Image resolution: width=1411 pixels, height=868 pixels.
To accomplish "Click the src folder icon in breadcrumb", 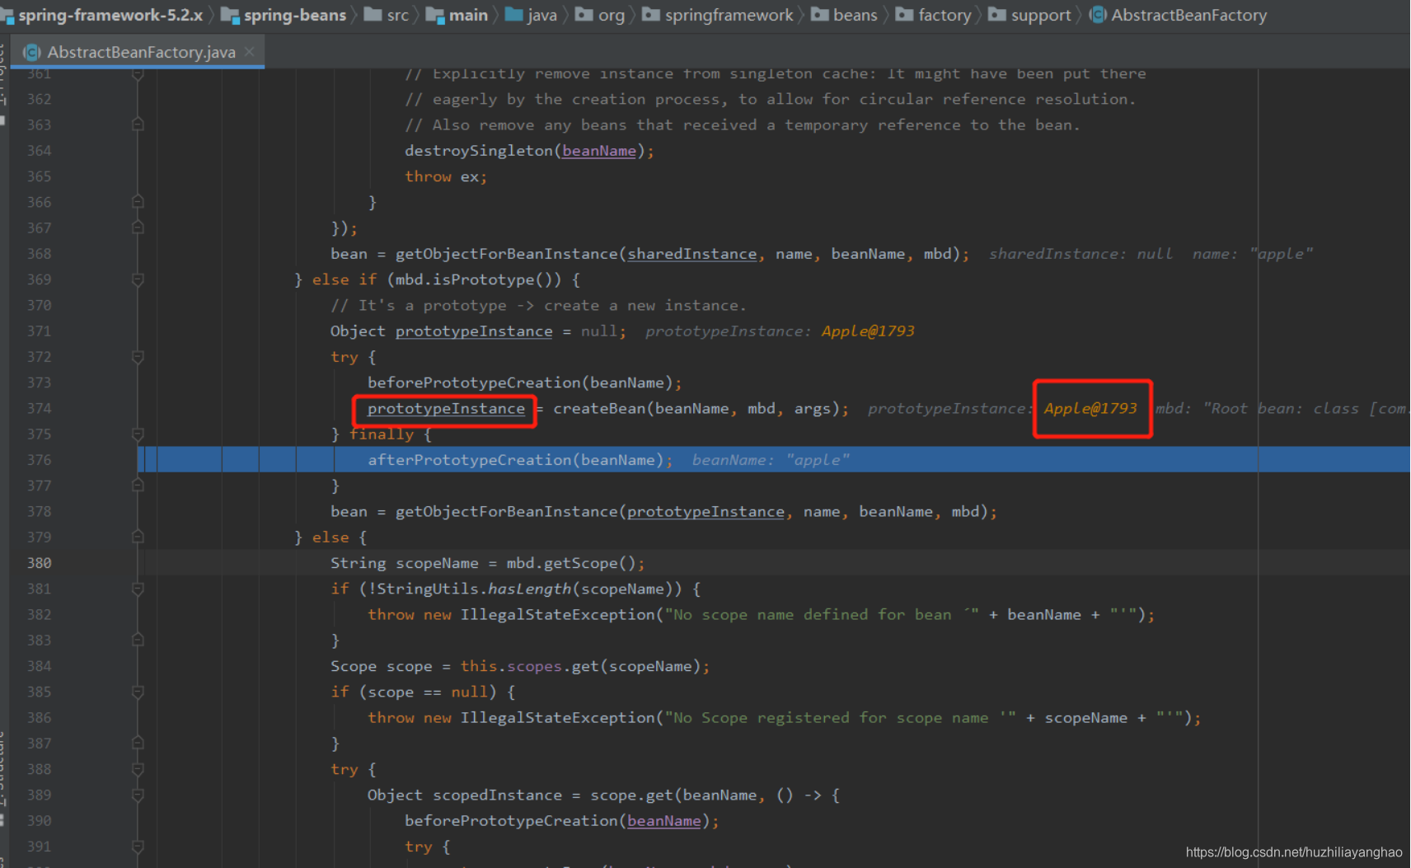I will click(x=373, y=15).
